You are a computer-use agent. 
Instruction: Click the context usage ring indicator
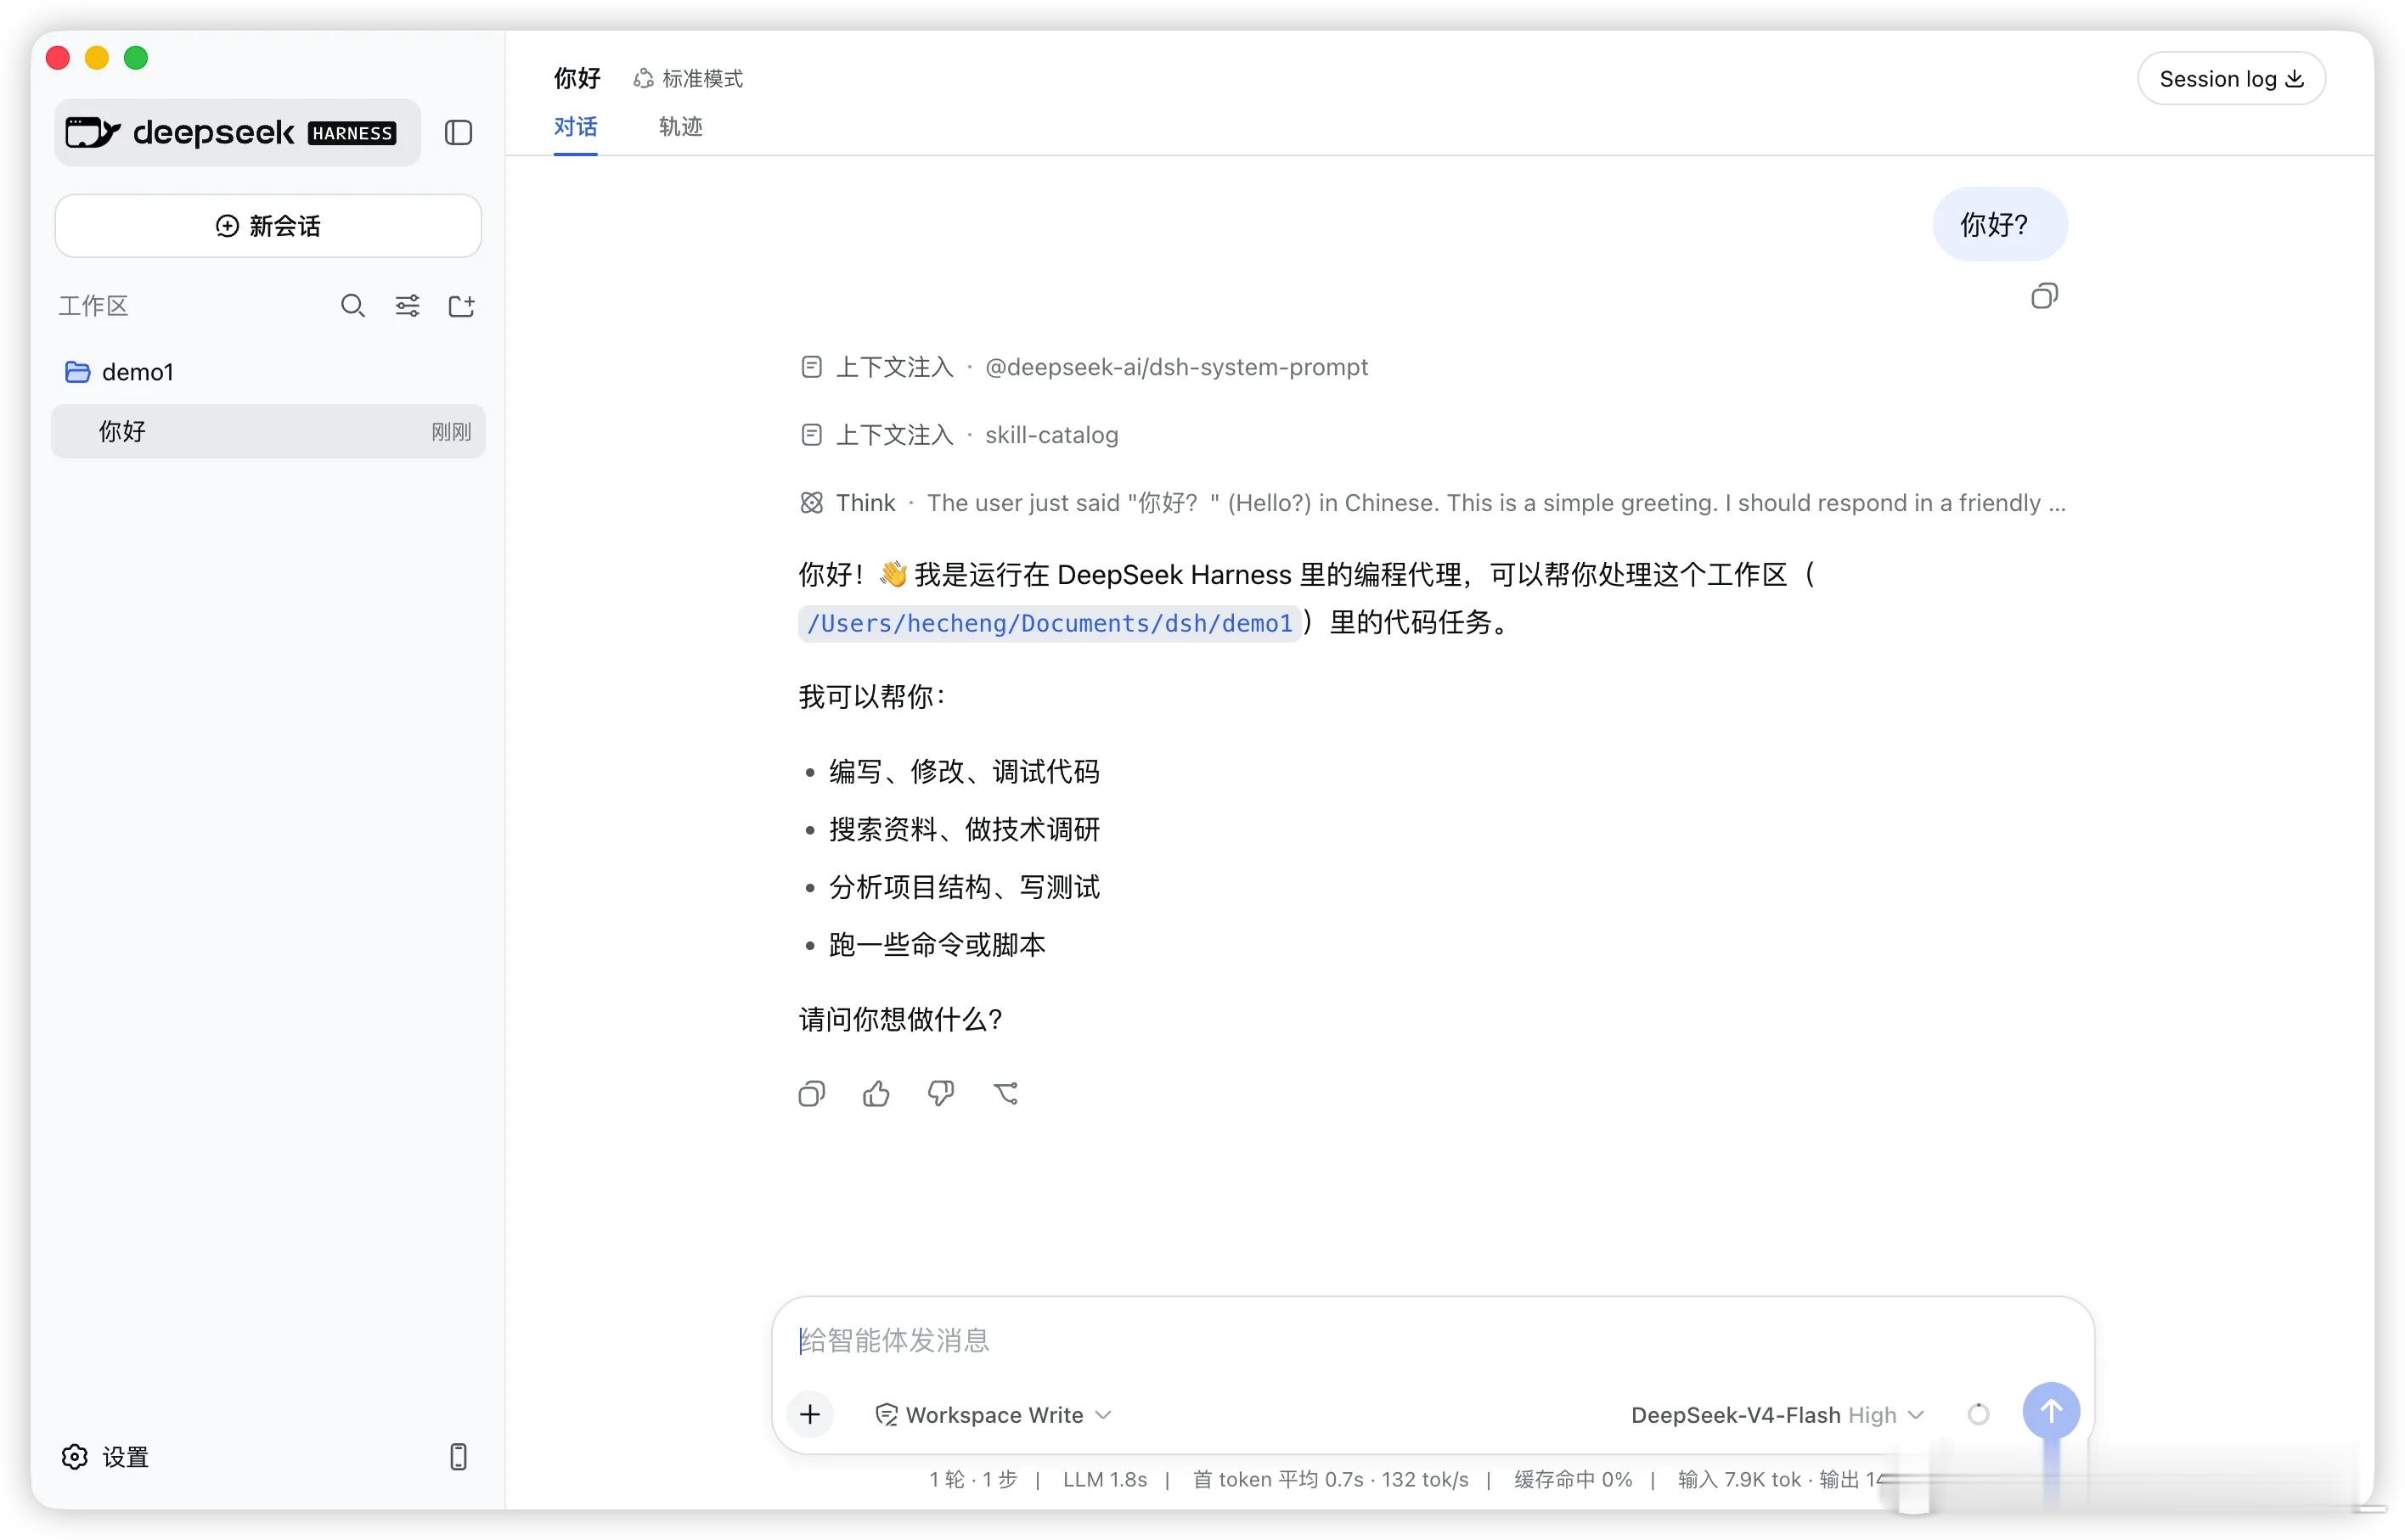point(1978,1414)
